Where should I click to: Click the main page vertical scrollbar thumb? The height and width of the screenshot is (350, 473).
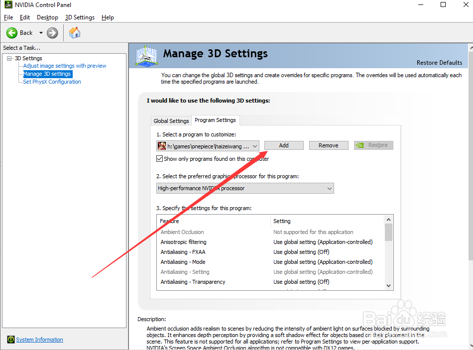[471, 156]
